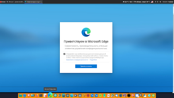Image resolution: width=174 pixels, height=98 pixels.
Task: Open the privacy statement link
Action: (77, 60)
